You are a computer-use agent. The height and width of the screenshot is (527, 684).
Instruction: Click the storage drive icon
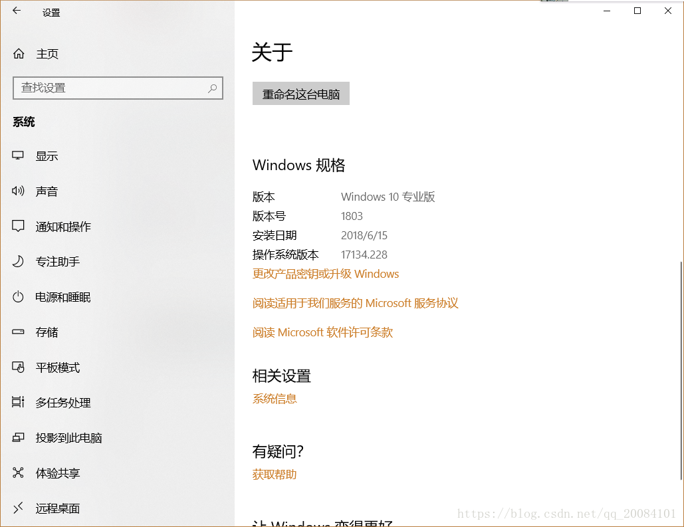click(x=18, y=332)
